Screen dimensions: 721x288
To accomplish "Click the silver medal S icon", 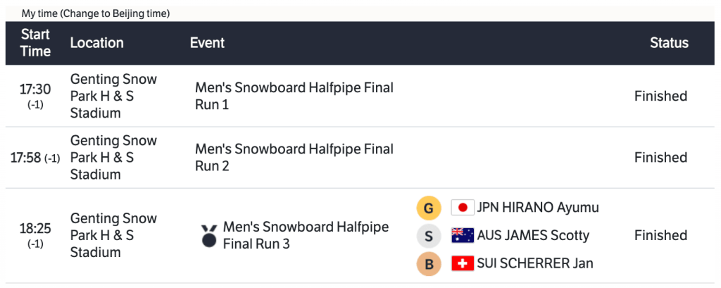I will (x=428, y=235).
